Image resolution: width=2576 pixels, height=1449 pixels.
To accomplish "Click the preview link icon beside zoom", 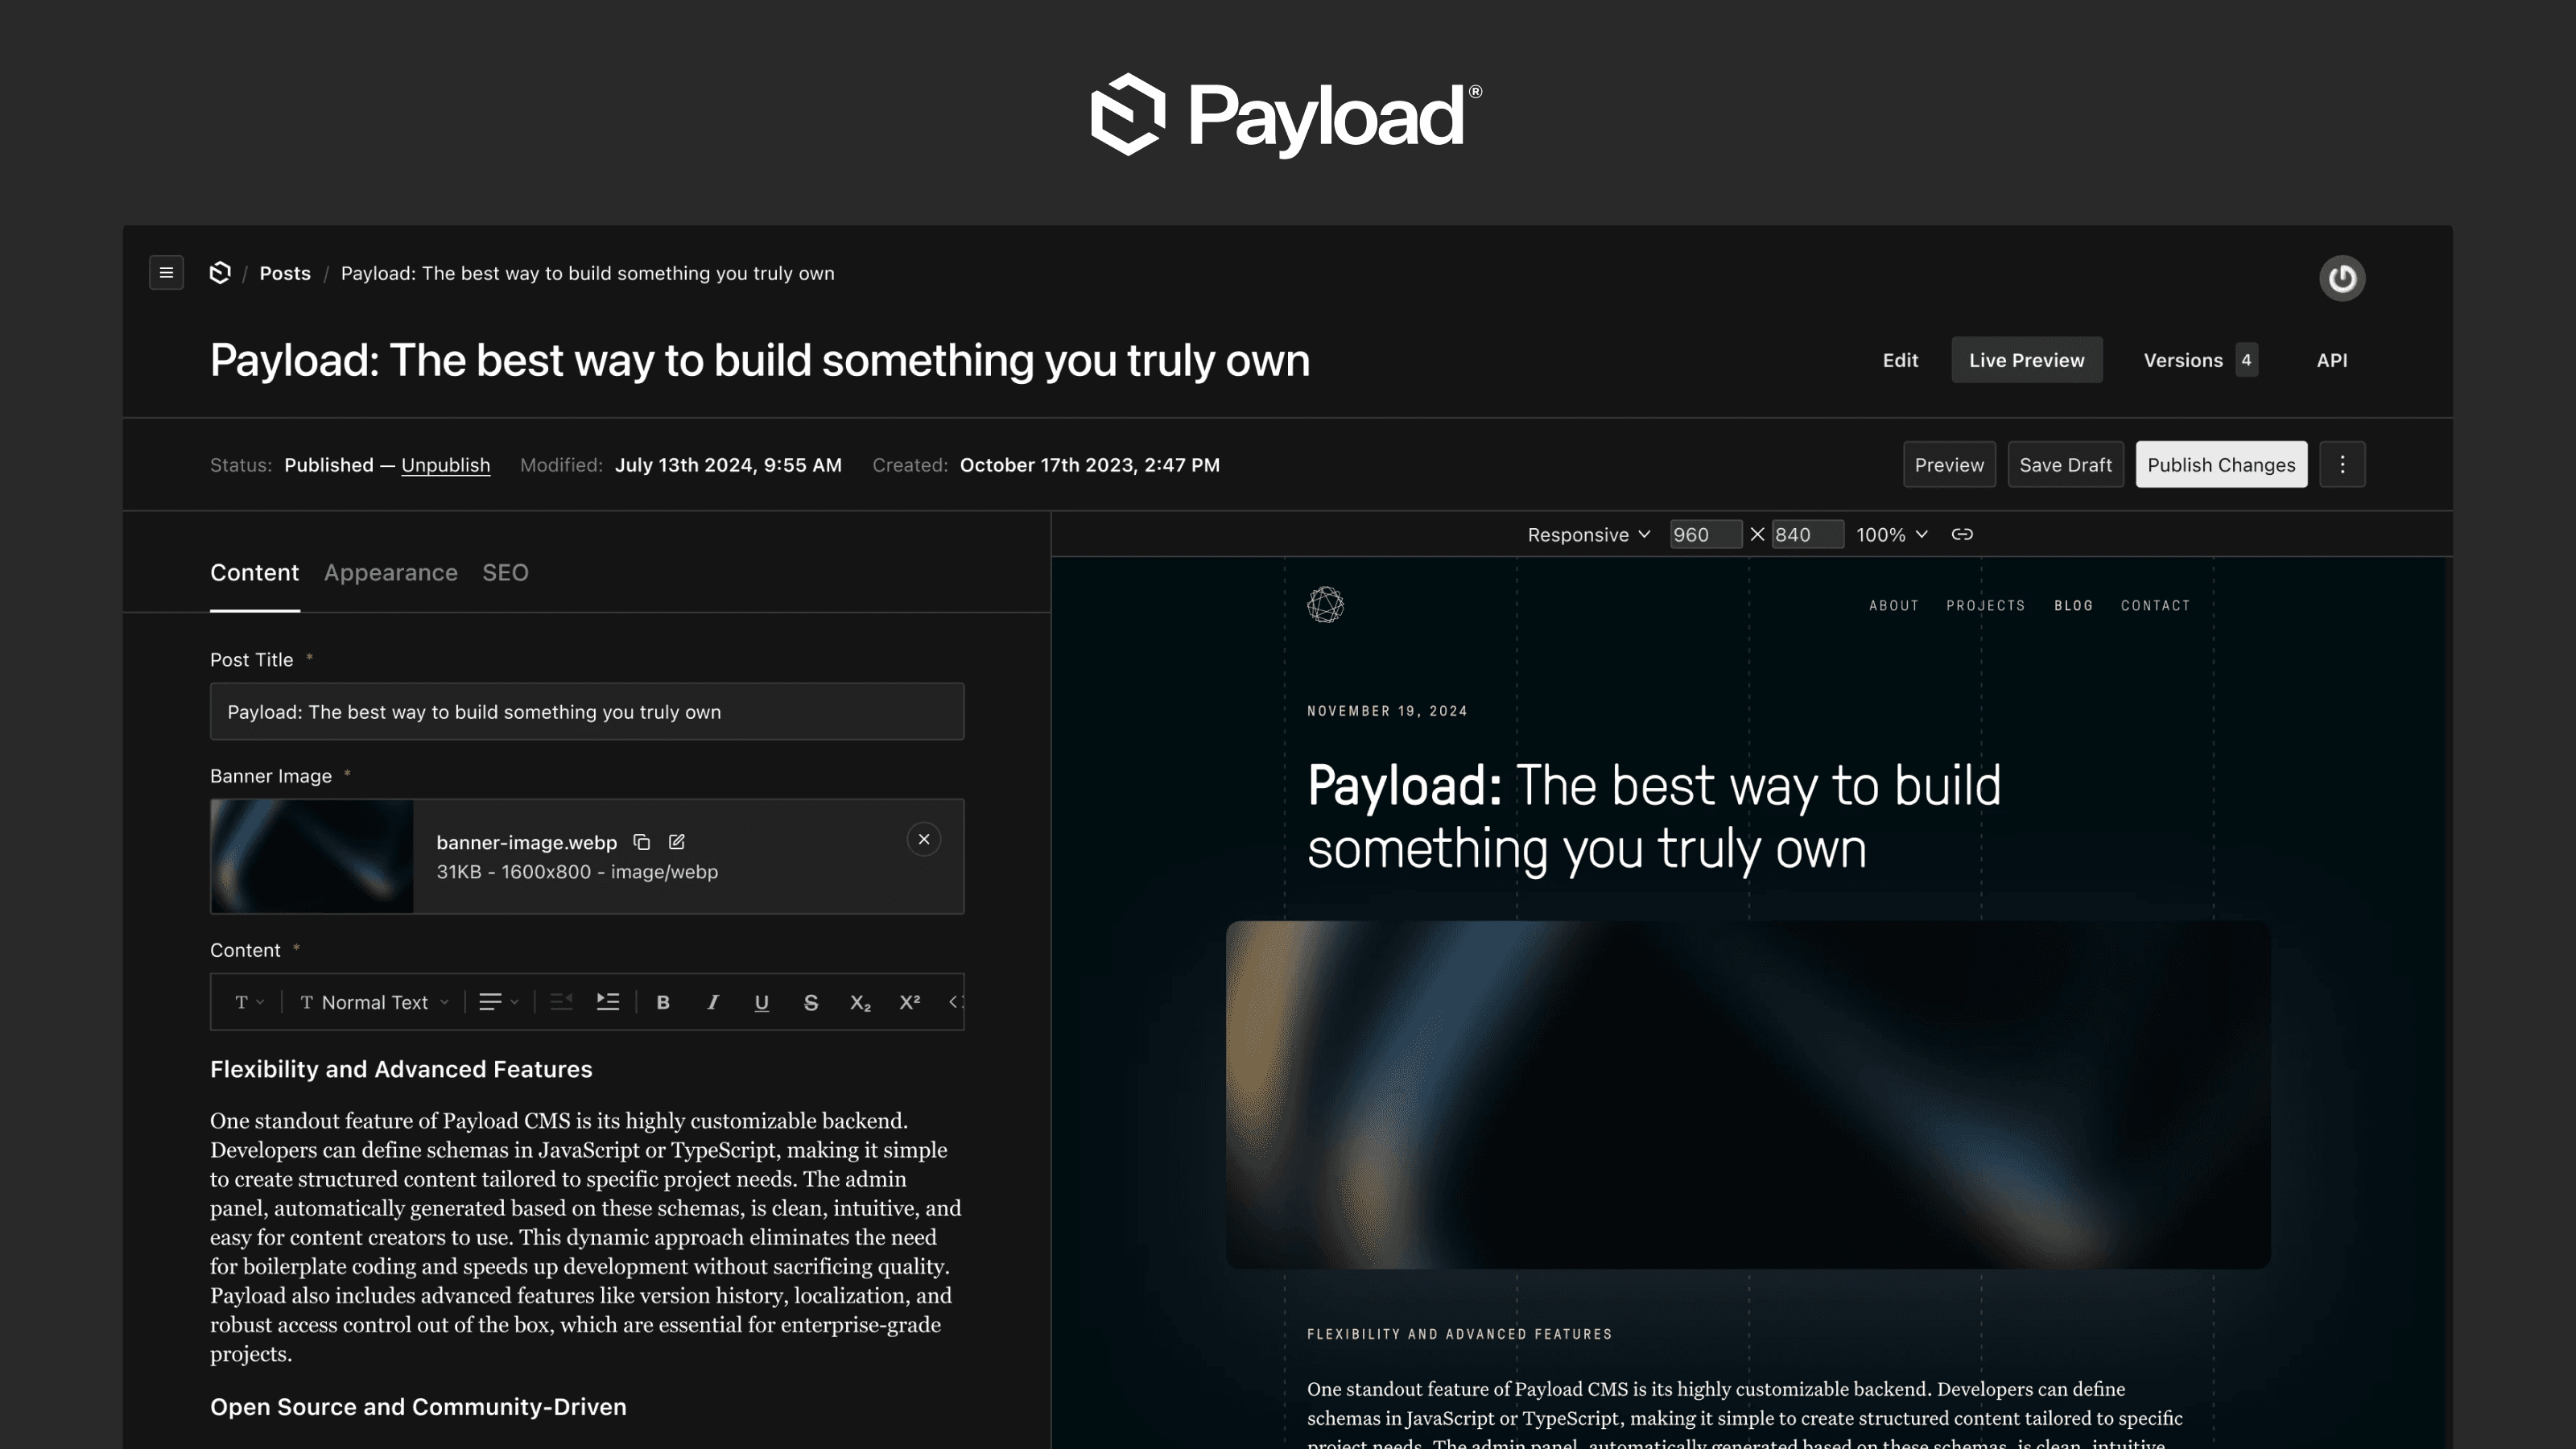I will 1962,534.
